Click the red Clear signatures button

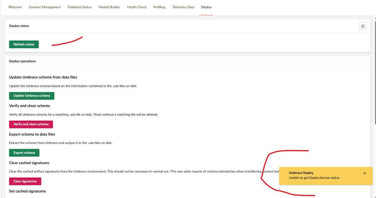click(x=25, y=181)
